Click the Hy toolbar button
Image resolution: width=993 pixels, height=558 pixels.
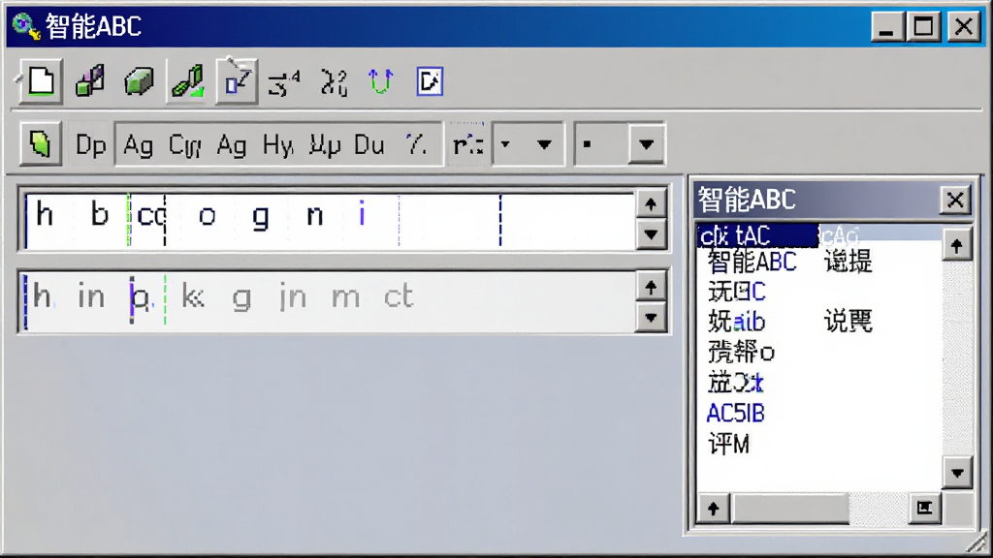[x=277, y=145]
